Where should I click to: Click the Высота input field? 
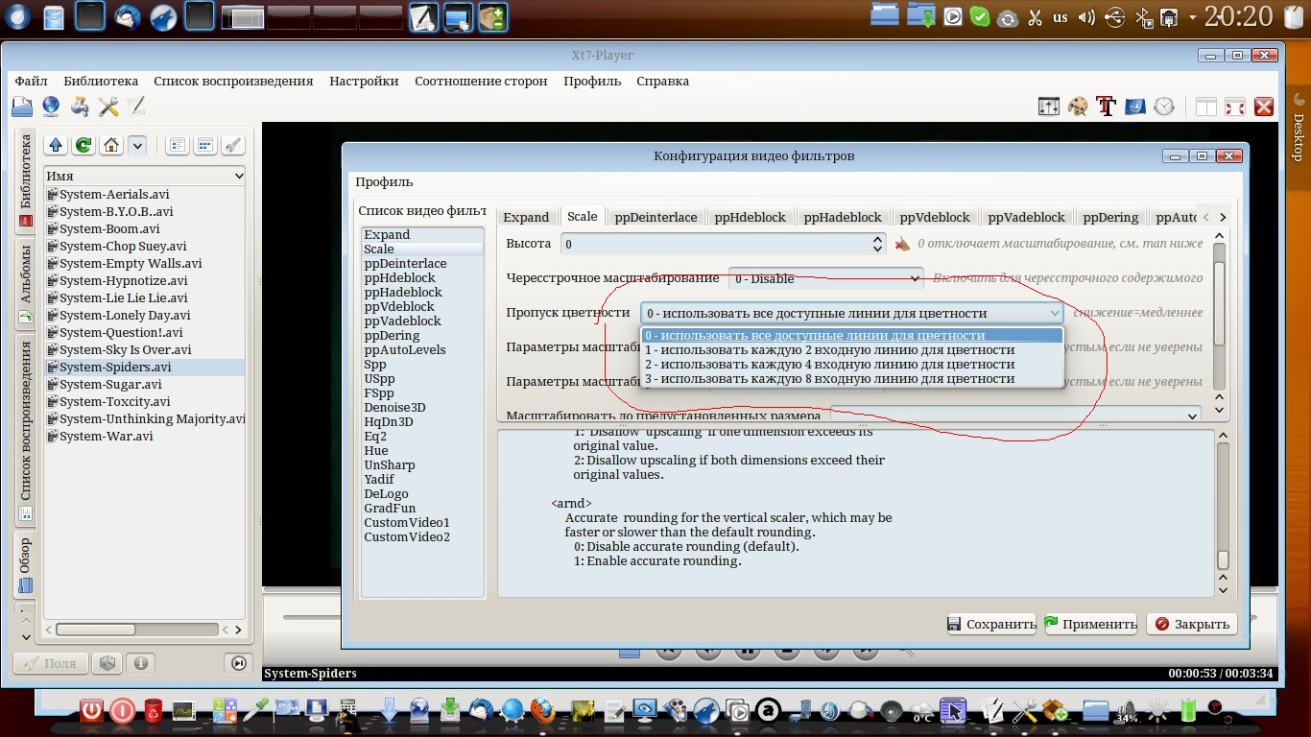click(723, 244)
